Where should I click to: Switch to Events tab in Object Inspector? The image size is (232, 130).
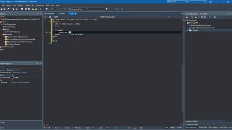[x=9, y=70]
